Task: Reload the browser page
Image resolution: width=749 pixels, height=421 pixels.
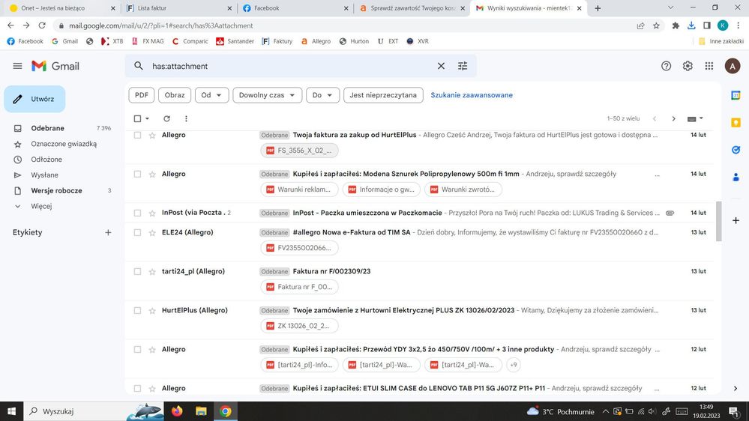Action: 42,25
